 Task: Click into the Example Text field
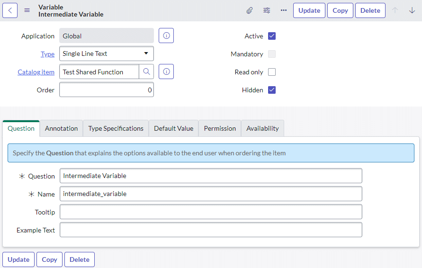tap(211, 230)
